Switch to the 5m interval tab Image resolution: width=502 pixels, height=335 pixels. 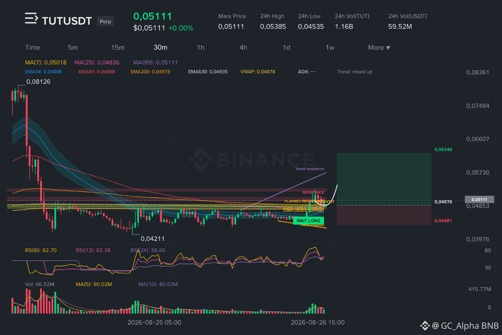[x=73, y=48]
